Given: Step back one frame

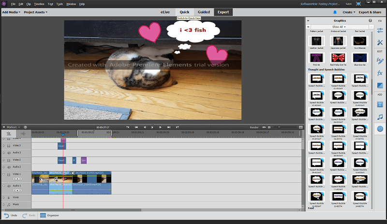Looking at the screenshot, I should coord(145,127).
